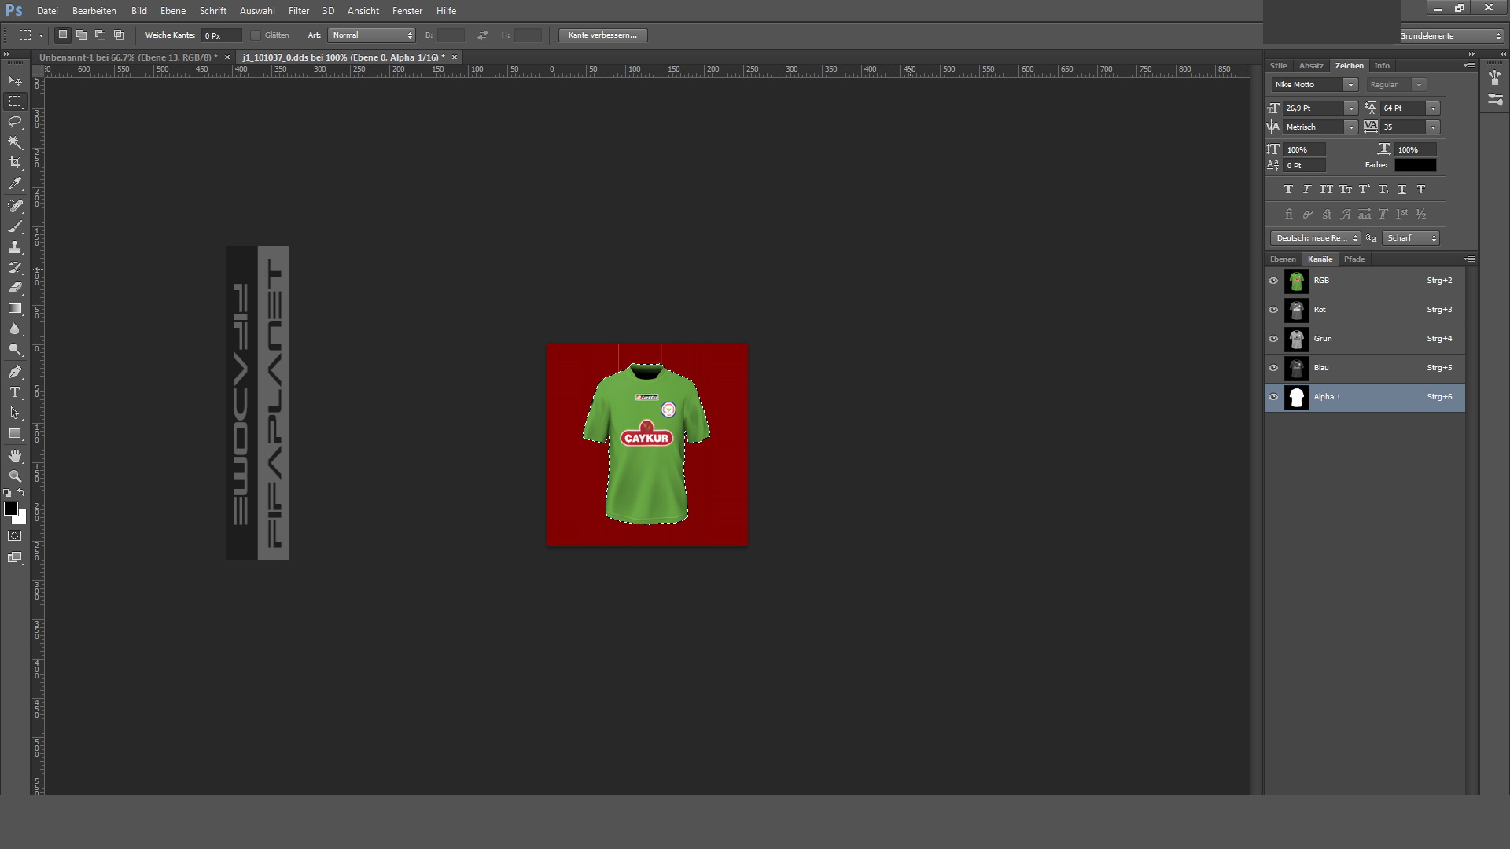Choose New Selection mode in options bar

pos(63,35)
